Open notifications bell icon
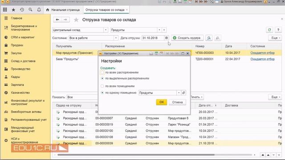 (39, 10)
